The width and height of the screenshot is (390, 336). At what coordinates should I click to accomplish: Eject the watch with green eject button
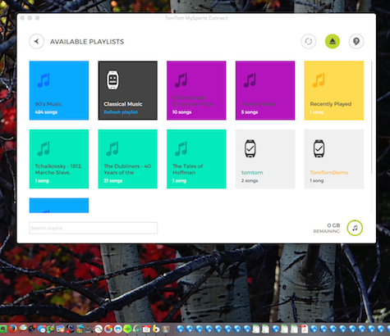[x=333, y=42]
